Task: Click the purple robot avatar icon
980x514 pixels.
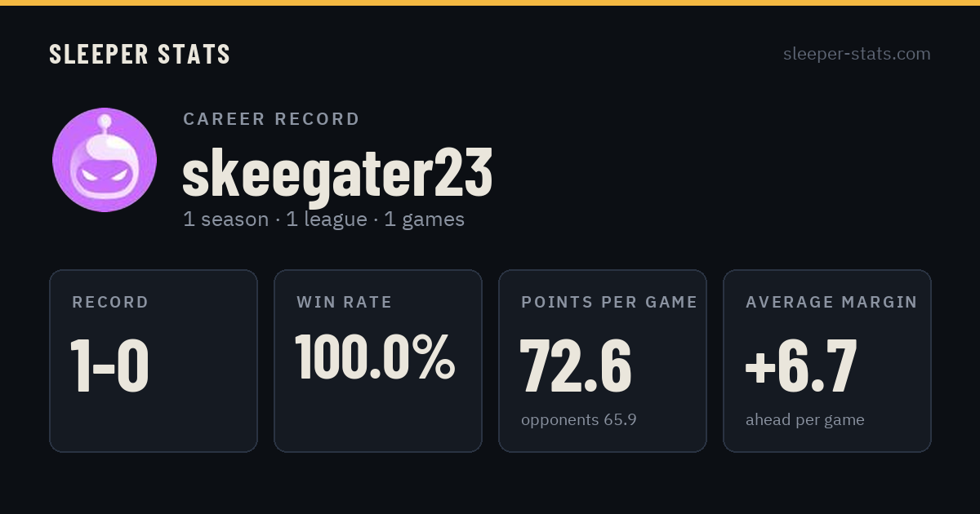Action: click(x=105, y=160)
